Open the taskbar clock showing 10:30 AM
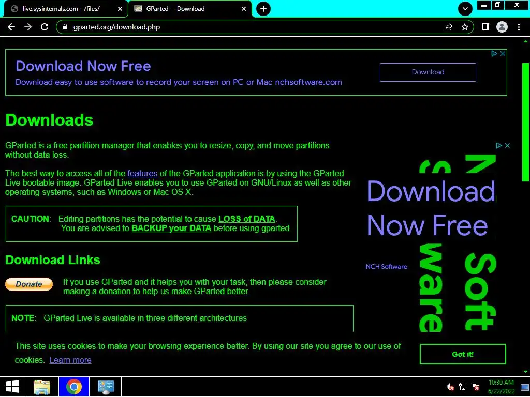530x397 pixels. 501,387
